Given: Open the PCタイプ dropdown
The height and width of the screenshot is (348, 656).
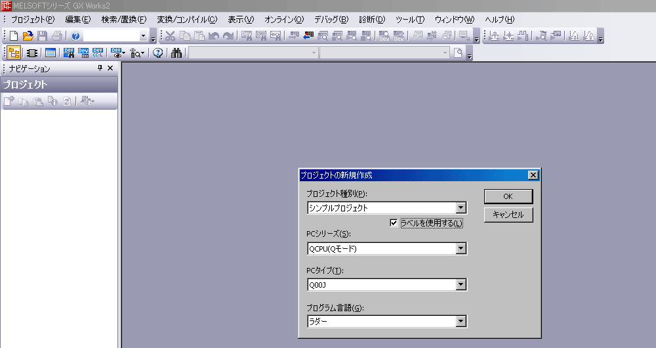Looking at the screenshot, I should [461, 285].
